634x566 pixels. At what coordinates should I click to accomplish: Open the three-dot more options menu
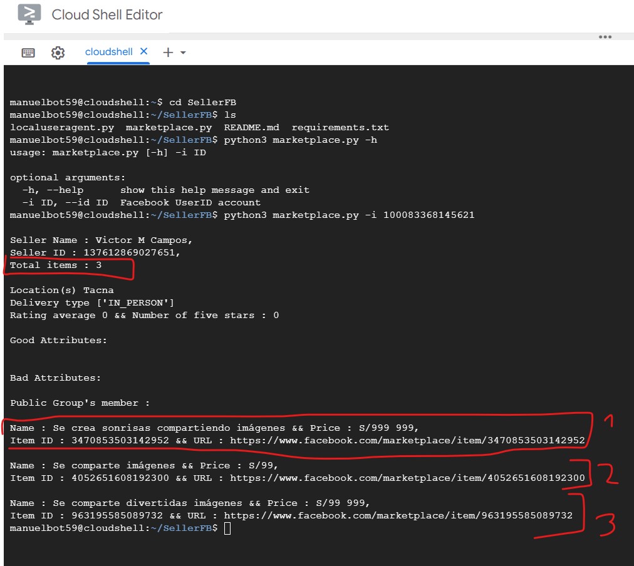click(x=605, y=37)
